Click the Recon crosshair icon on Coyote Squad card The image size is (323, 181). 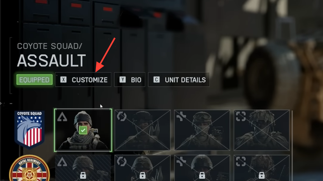[x=241, y=116]
